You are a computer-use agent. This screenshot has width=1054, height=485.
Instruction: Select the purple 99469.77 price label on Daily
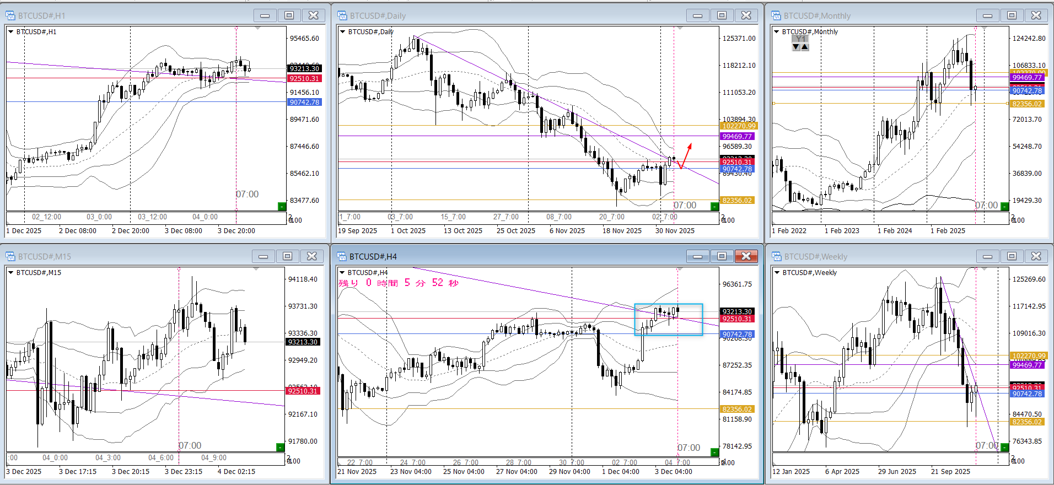click(737, 136)
